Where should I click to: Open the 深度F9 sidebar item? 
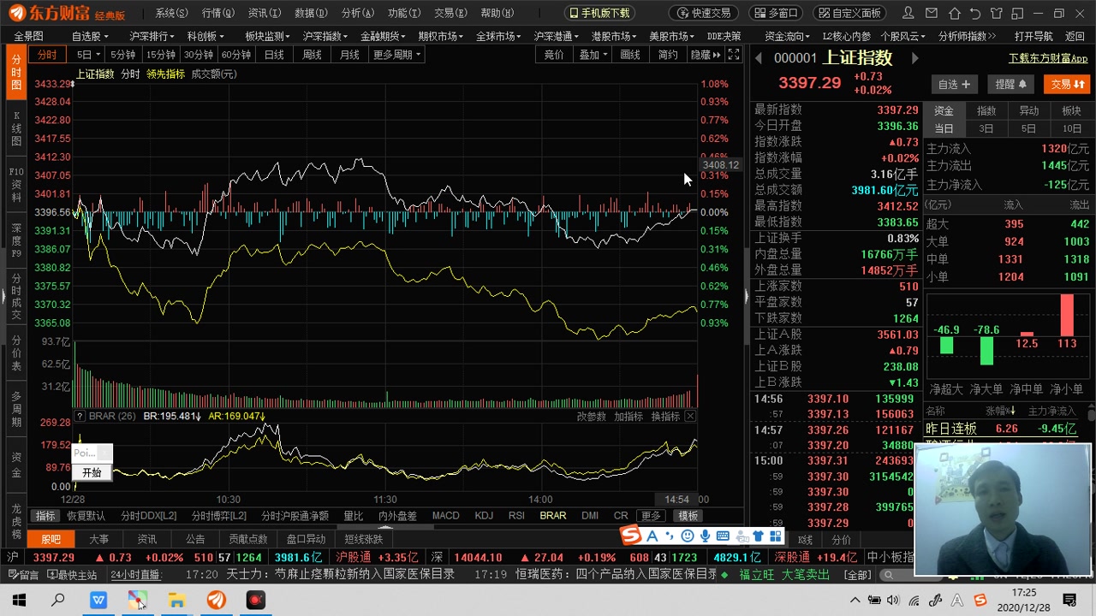(x=16, y=240)
